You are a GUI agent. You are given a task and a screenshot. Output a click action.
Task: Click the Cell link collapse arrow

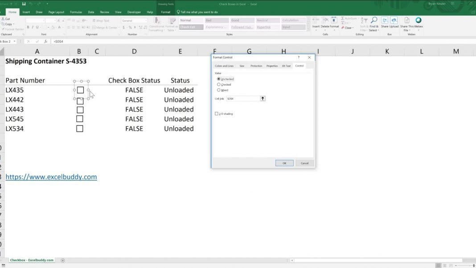click(x=263, y=99)
